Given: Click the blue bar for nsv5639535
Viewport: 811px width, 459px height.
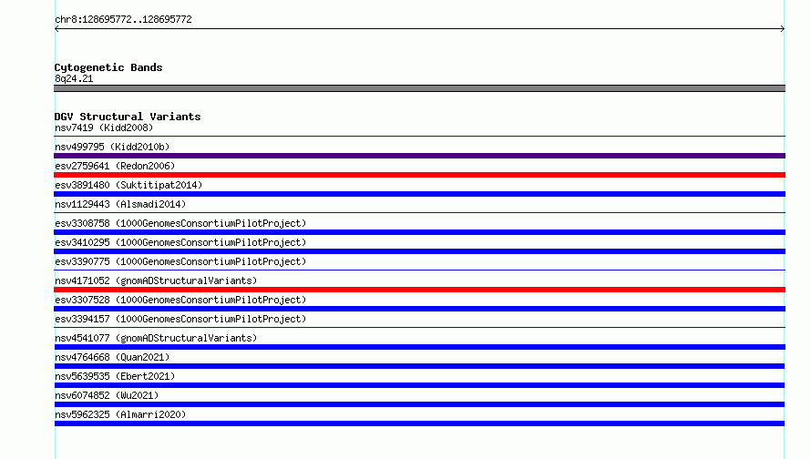Looking at the screenshot, I should tap(419, 385).
